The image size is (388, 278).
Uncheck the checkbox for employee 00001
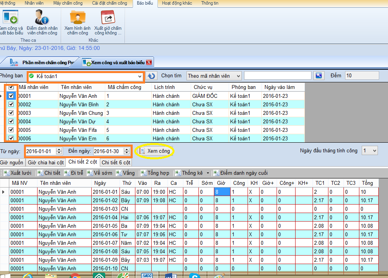(11, 96)
